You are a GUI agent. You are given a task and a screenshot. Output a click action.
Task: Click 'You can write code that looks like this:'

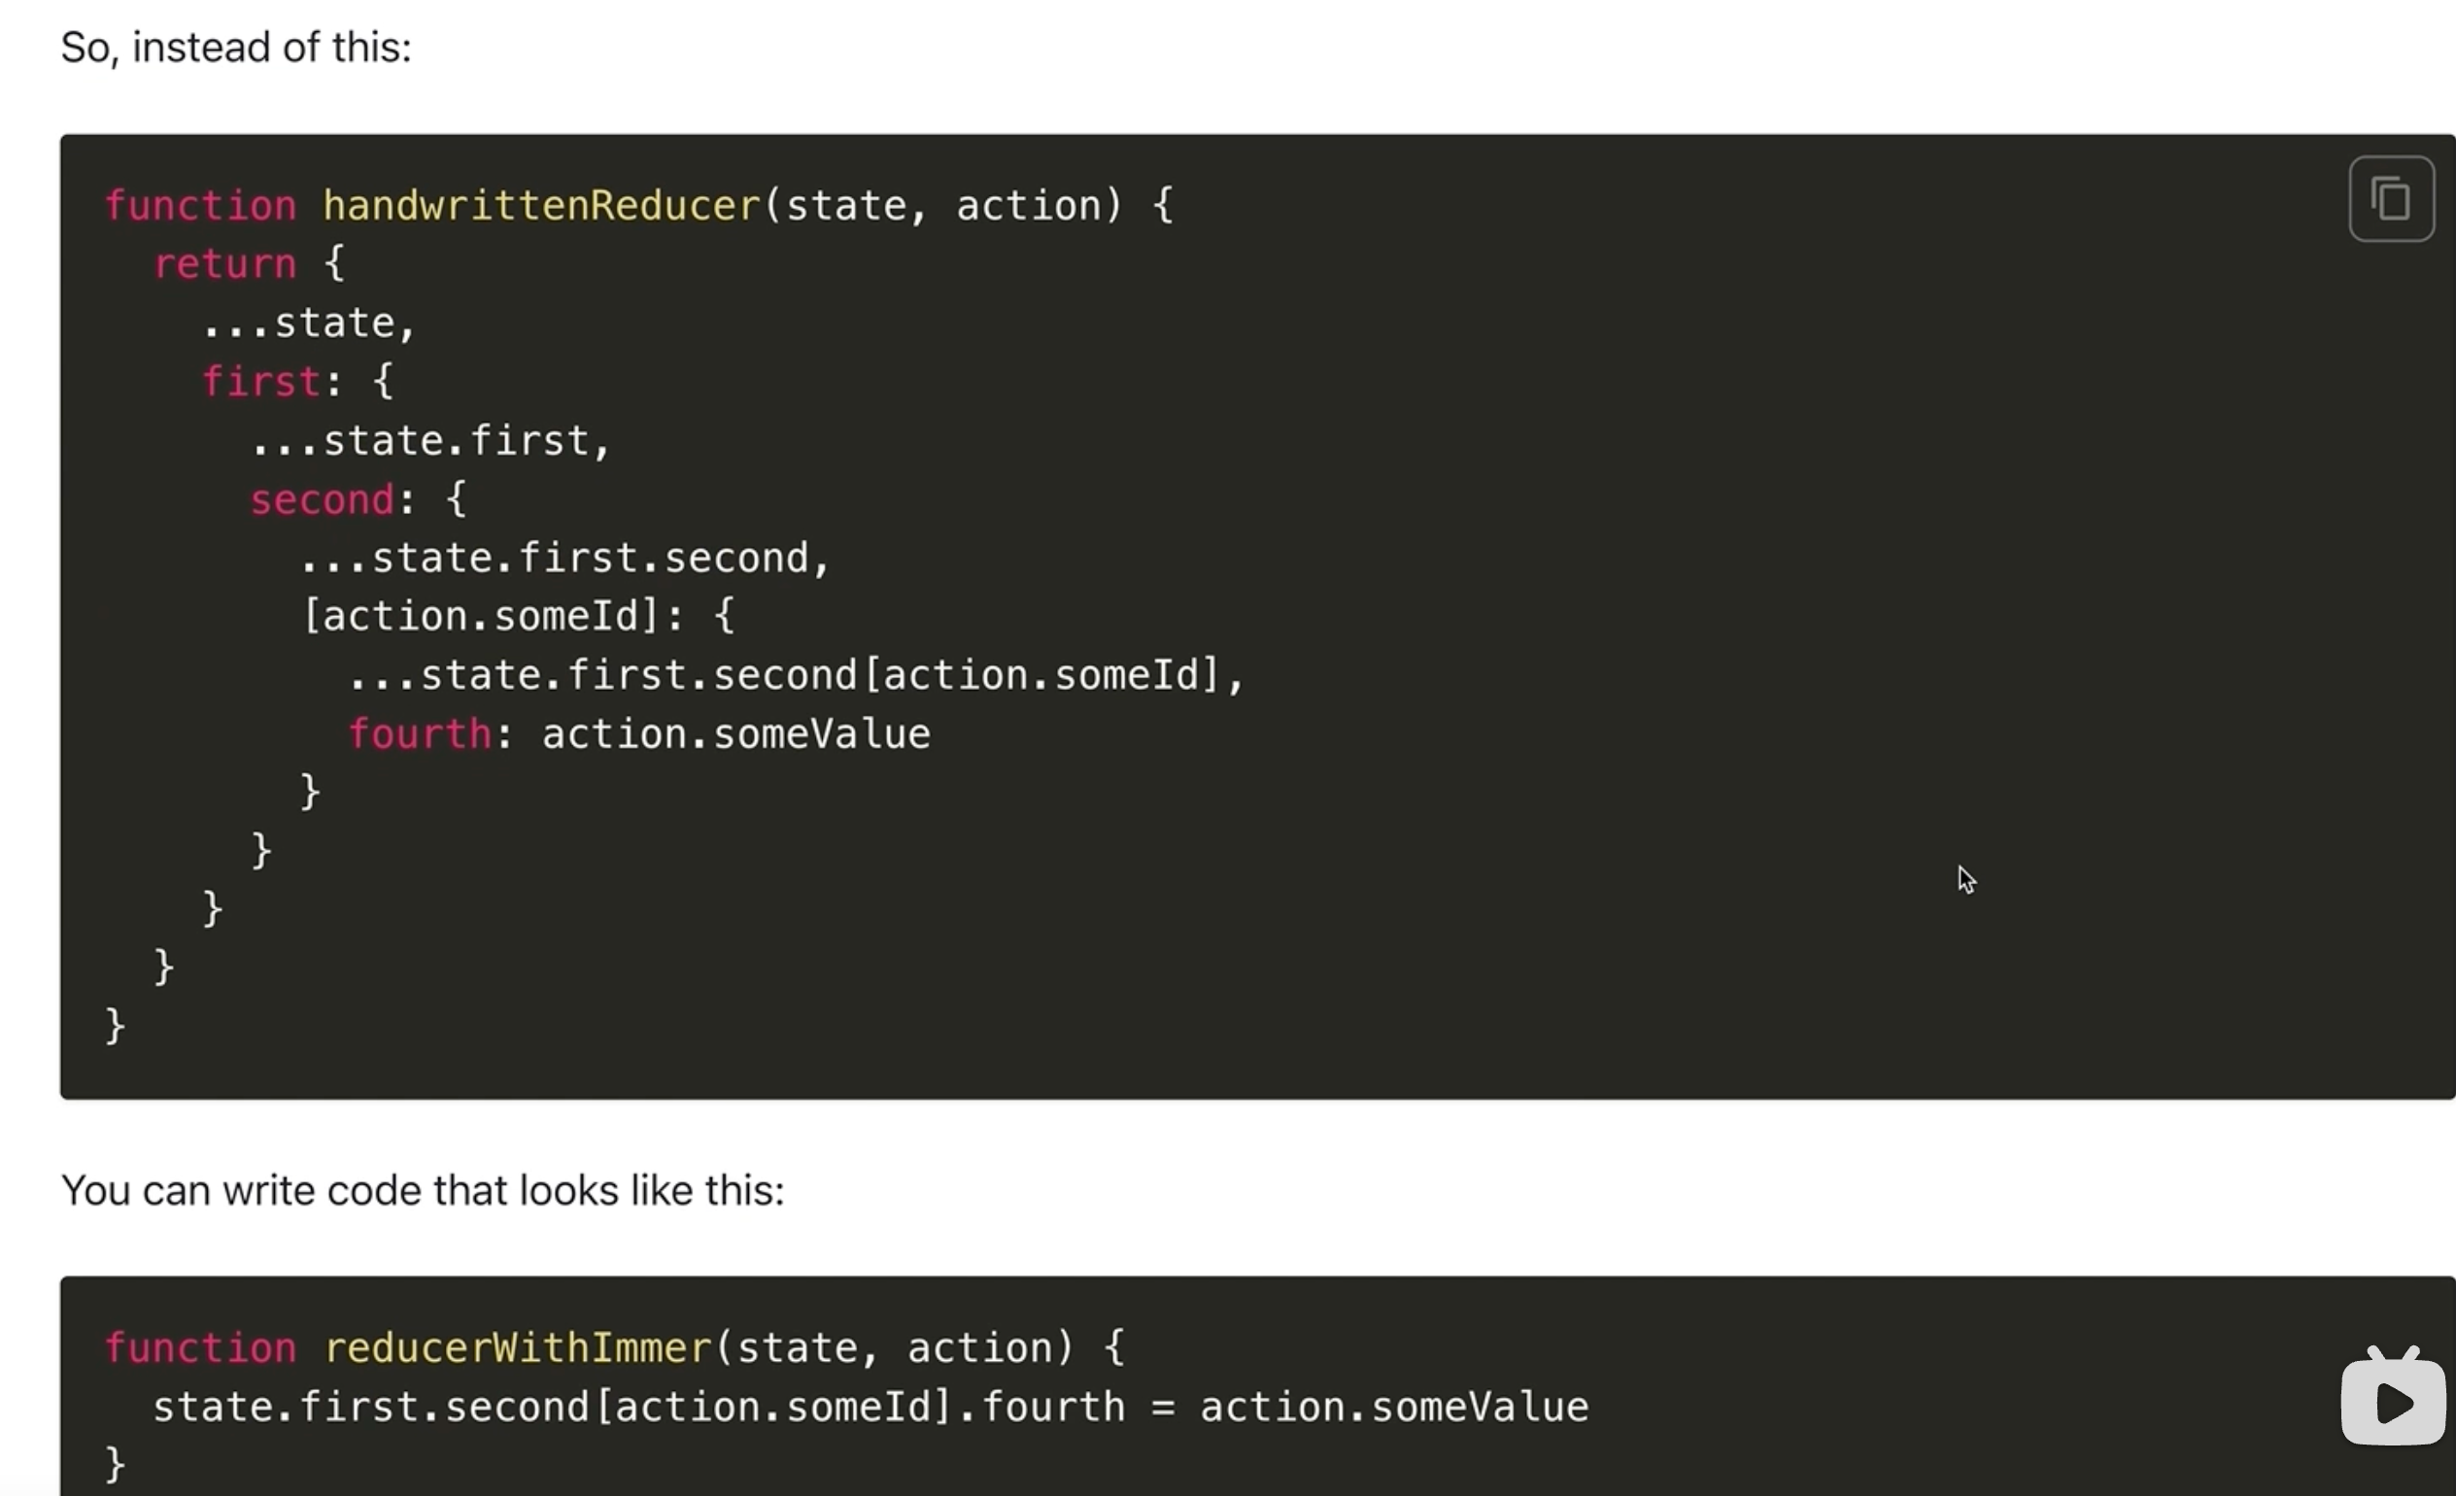423,1190
